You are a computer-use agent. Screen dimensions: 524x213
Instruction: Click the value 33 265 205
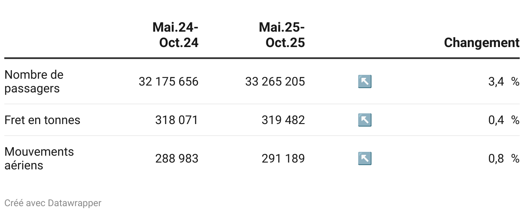275,81
